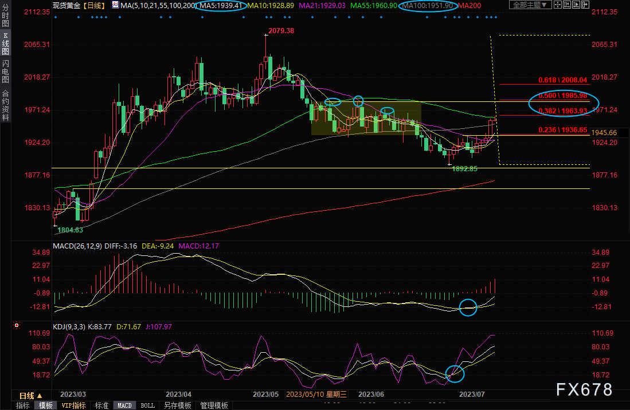This screenshot has height=410, width=630.
Task: Switch to 闪电图 view
Action: point(6,71)
